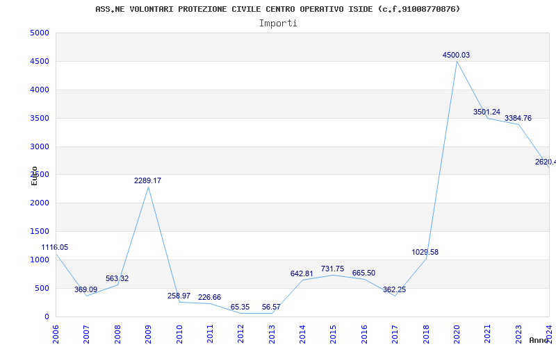Select the 642.81 data label

[x=302, y=274]
